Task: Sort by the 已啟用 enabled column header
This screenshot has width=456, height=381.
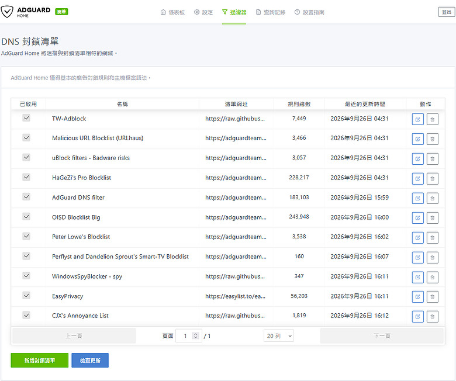Action: pyautogui.click(x=28, y=104)
